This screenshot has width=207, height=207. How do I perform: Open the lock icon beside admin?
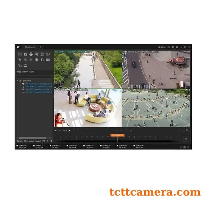click(169, 47)
